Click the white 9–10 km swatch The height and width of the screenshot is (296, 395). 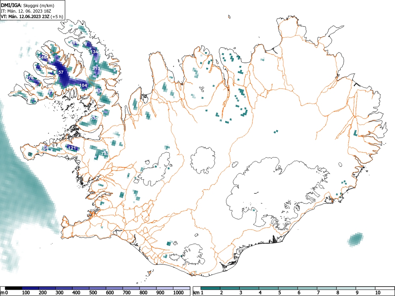(x=365, y=288)
